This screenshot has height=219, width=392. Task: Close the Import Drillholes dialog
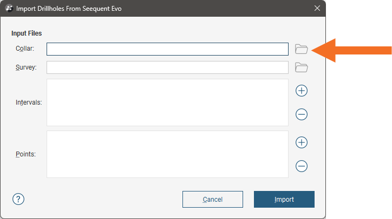point(317,8)
